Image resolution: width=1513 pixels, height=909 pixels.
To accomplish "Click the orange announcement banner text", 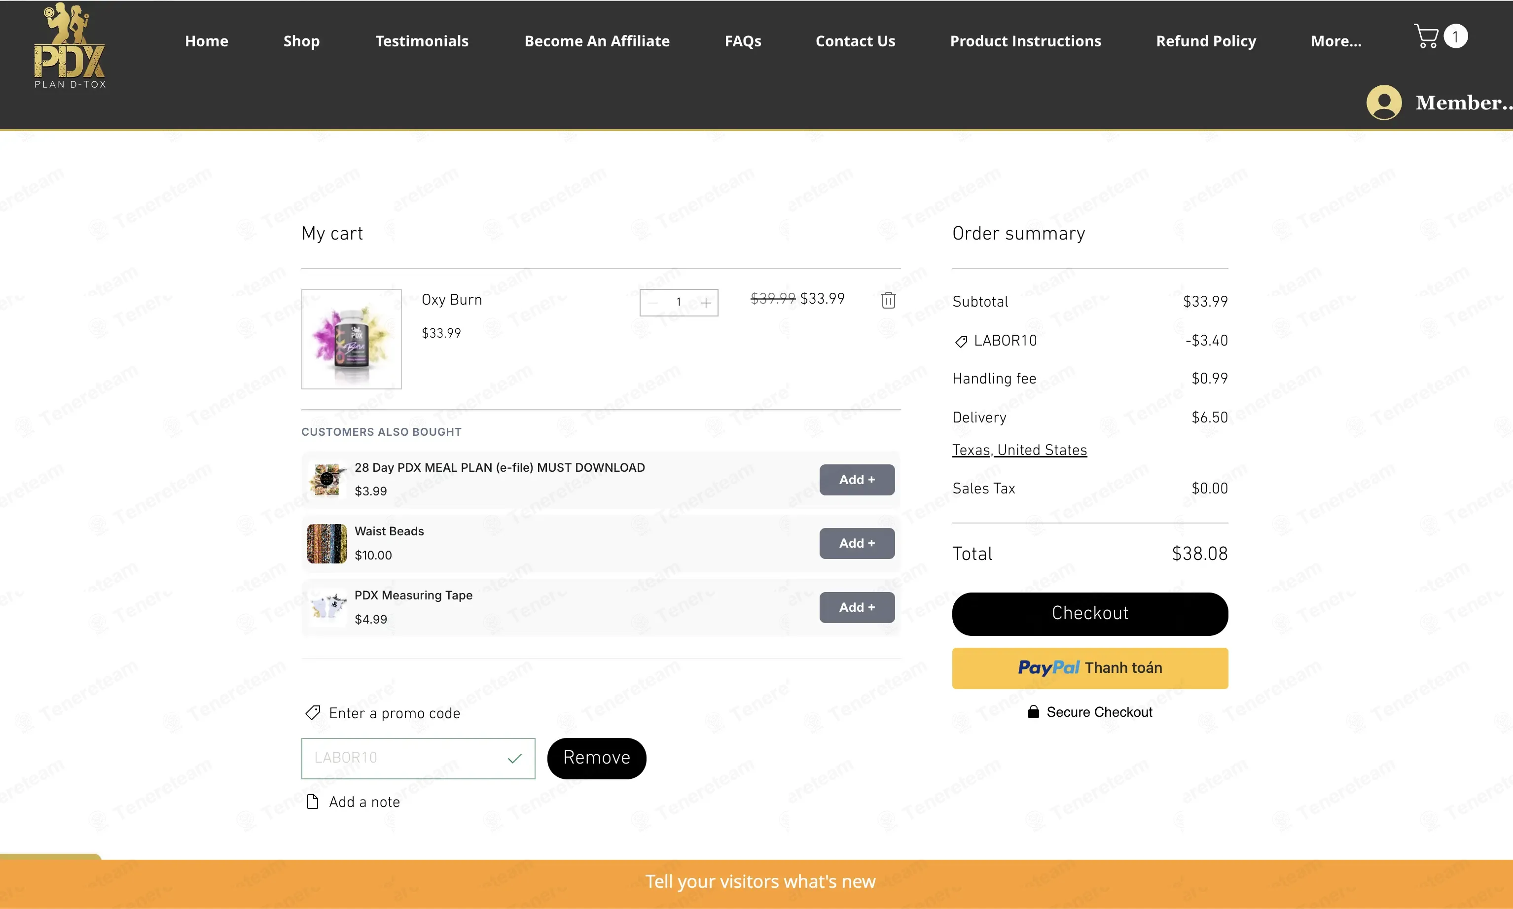I will [x=760, y=881].
